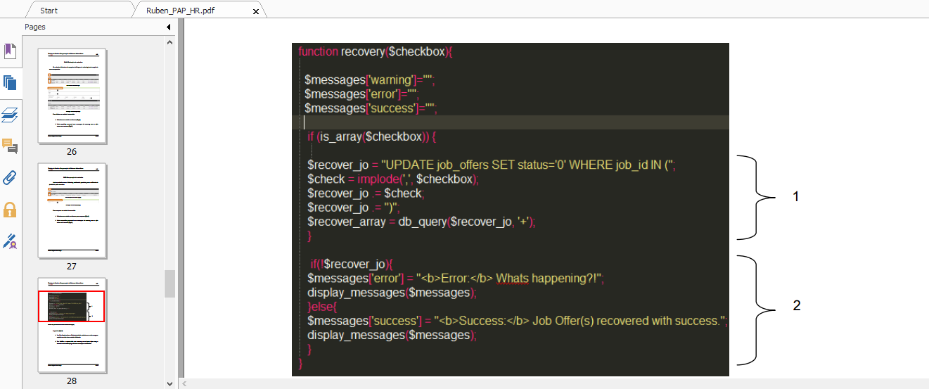929x389 pixels.
Task: Open the Layers panel icon
Action: (x=10, y=115)
